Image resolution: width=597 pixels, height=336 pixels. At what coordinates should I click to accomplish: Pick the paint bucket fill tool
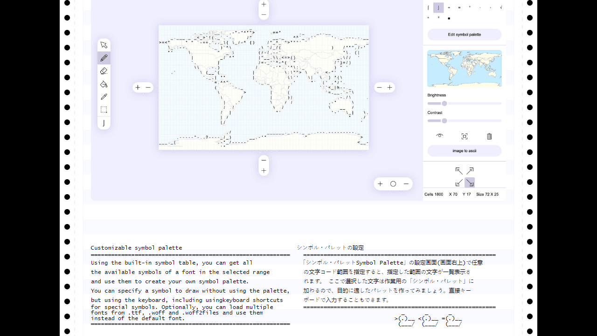[x=104, y=84]
